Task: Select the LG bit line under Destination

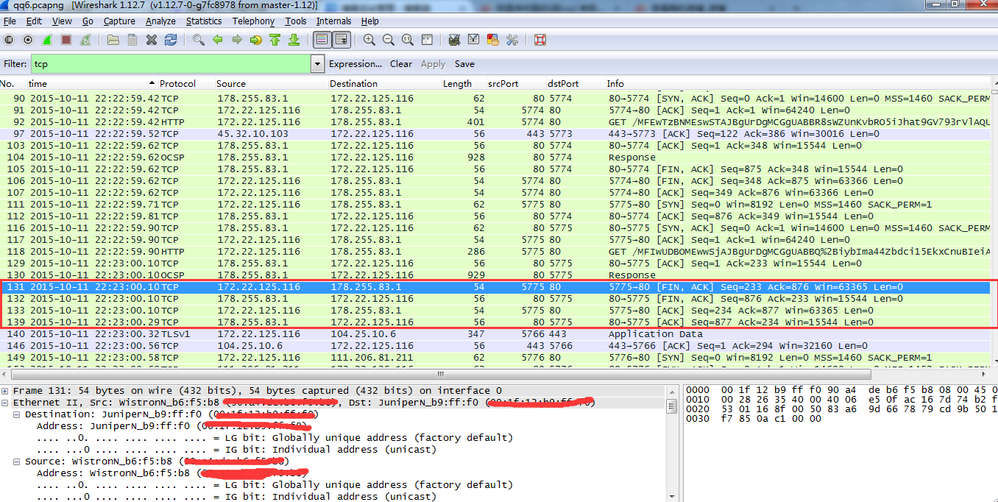Action: [275, 438]
